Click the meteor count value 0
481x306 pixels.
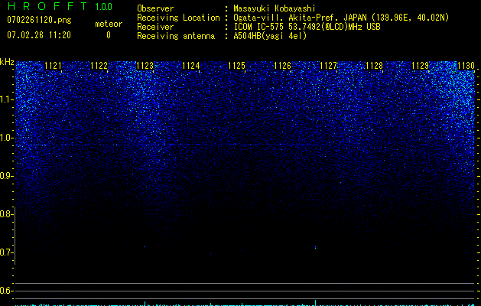[109, 35]
